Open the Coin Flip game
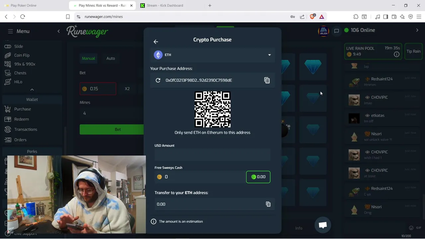The height and width of the screenshot is (239, 425). pos(22,55)
